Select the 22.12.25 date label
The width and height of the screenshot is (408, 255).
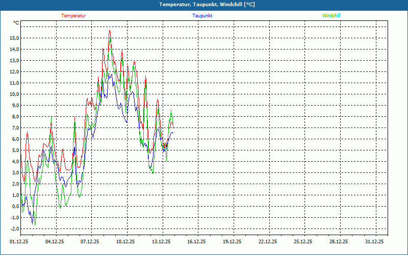[268, 242]
